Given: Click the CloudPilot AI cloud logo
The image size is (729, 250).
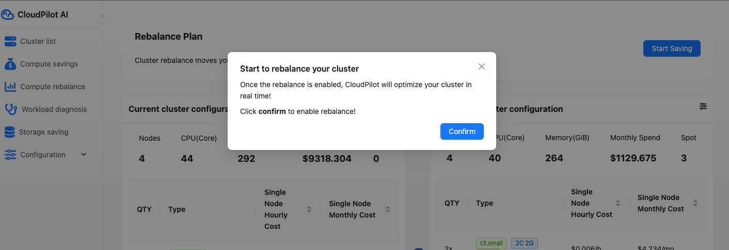Looking at the screenshot, I should click(x=8, y=14).
